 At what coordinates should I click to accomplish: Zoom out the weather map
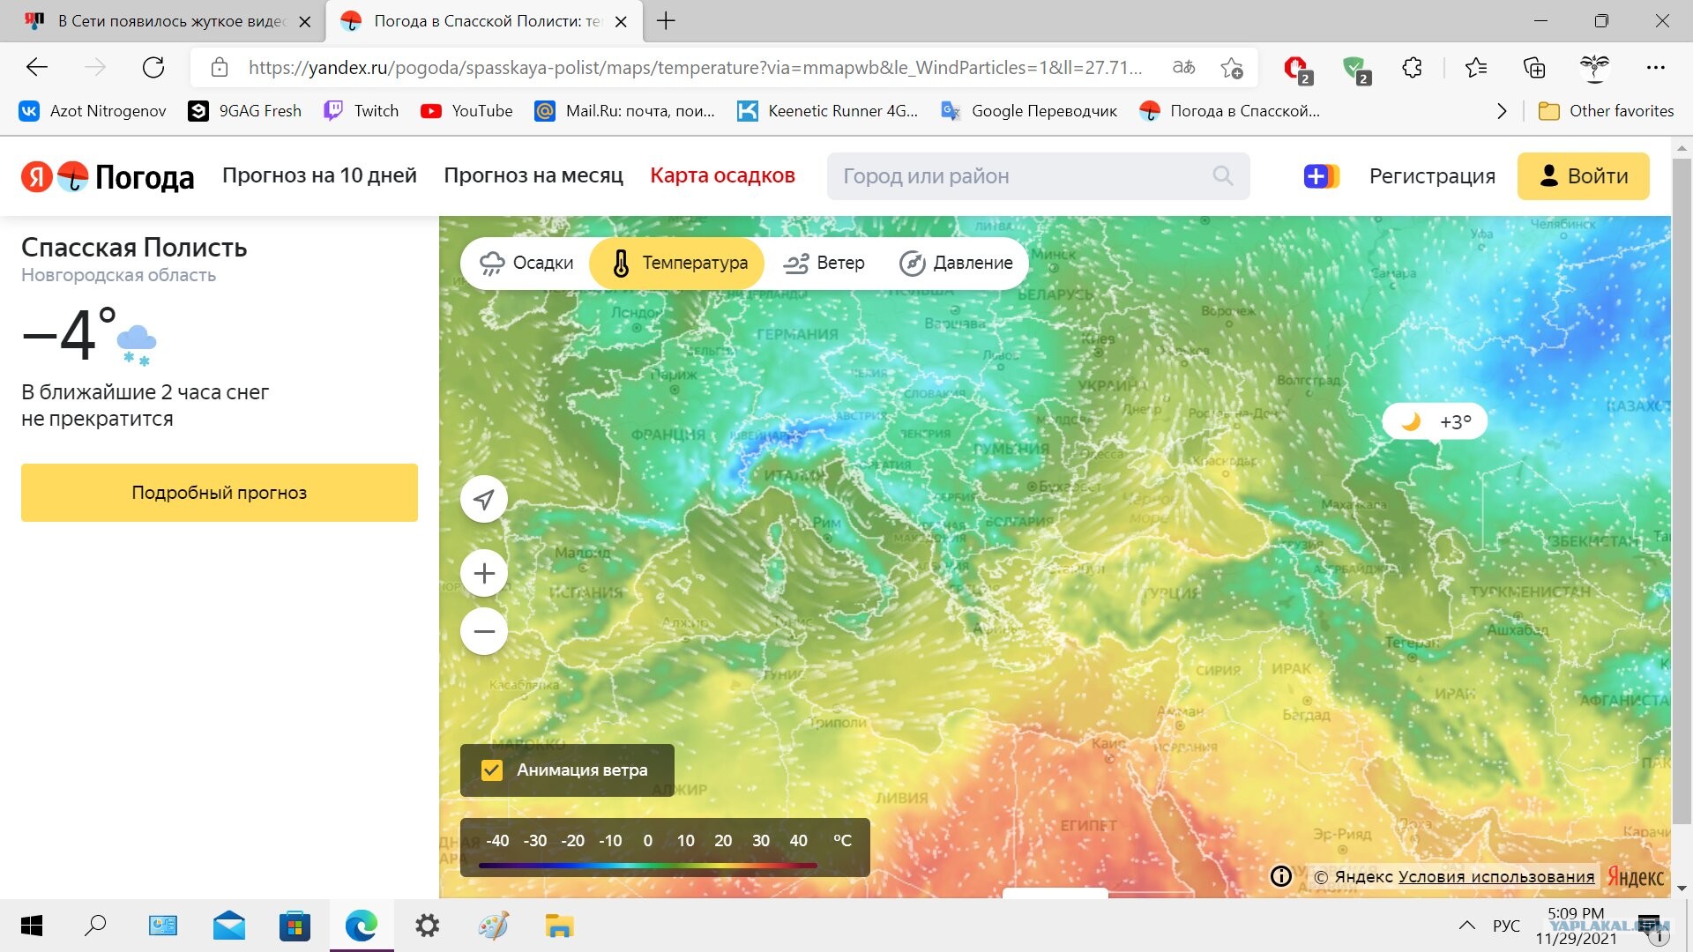[484, 631]
